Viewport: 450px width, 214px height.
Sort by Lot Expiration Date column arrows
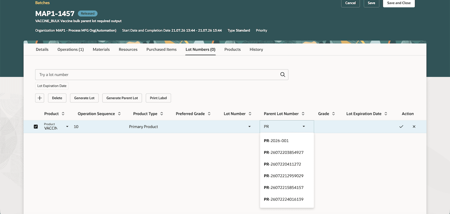(x=386, y=114)
